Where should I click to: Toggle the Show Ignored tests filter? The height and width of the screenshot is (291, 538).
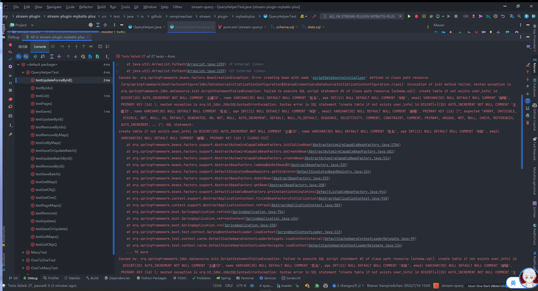[26, 56]
